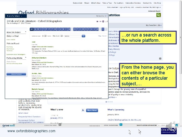Open Take a Tour in top navigation
Screen dimensions: 182x137
click(107, 3)
